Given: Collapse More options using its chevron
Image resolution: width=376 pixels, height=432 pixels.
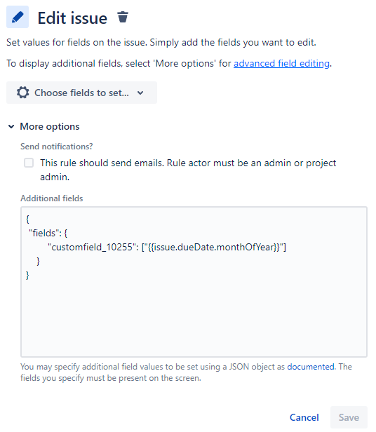Looking at the screenshot, I should tap(11, 126).
